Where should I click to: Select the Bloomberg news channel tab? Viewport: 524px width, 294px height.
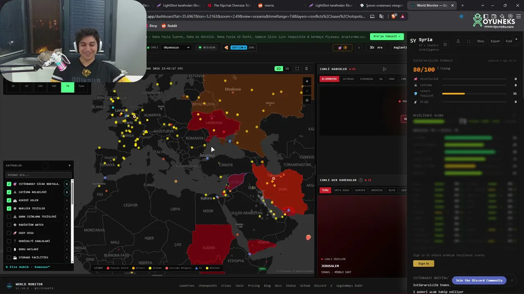click(329, 79)
